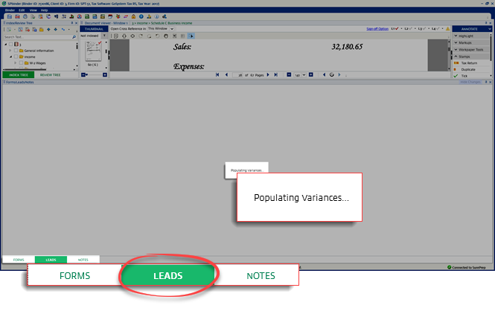495x311 pixels.
Task: Click the highlighted pointer select tool
Action: pyautogui.click(x=191, y=36)
